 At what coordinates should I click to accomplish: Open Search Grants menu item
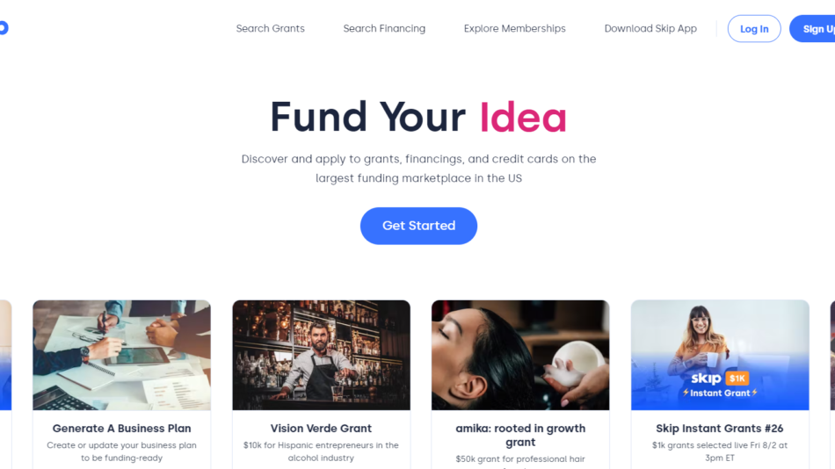click(x=270, y=29)
